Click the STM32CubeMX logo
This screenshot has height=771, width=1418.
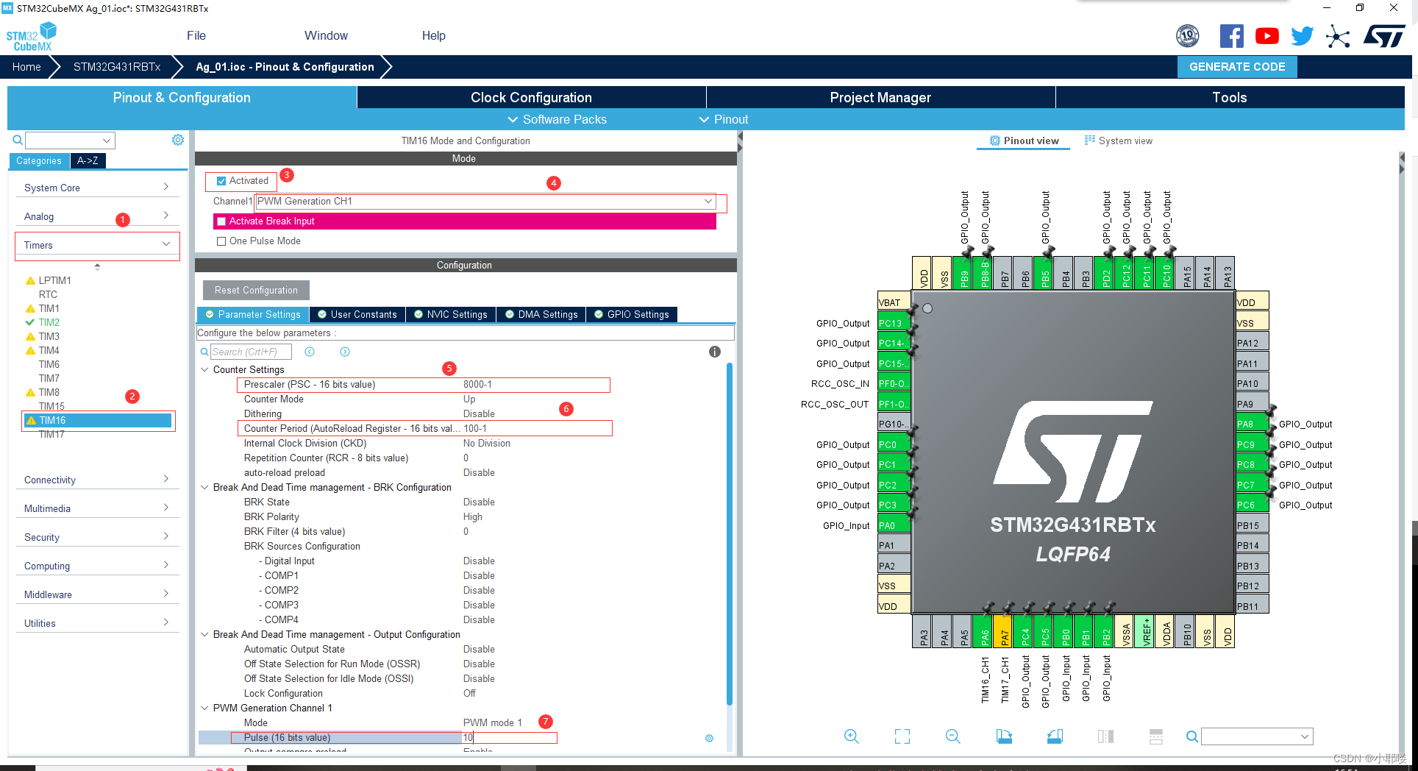pyautogui.click(x=32, y=37)
